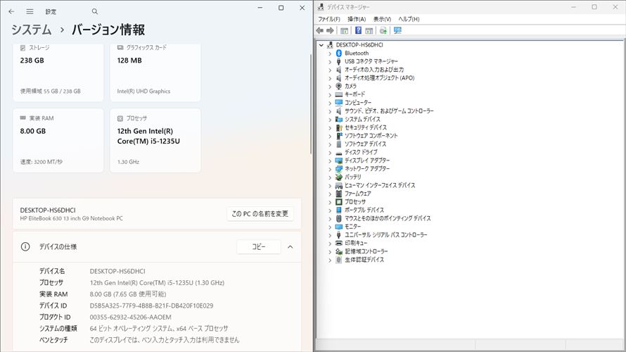Open the Settings hamburger navigation menu

(x=30, y=11)
